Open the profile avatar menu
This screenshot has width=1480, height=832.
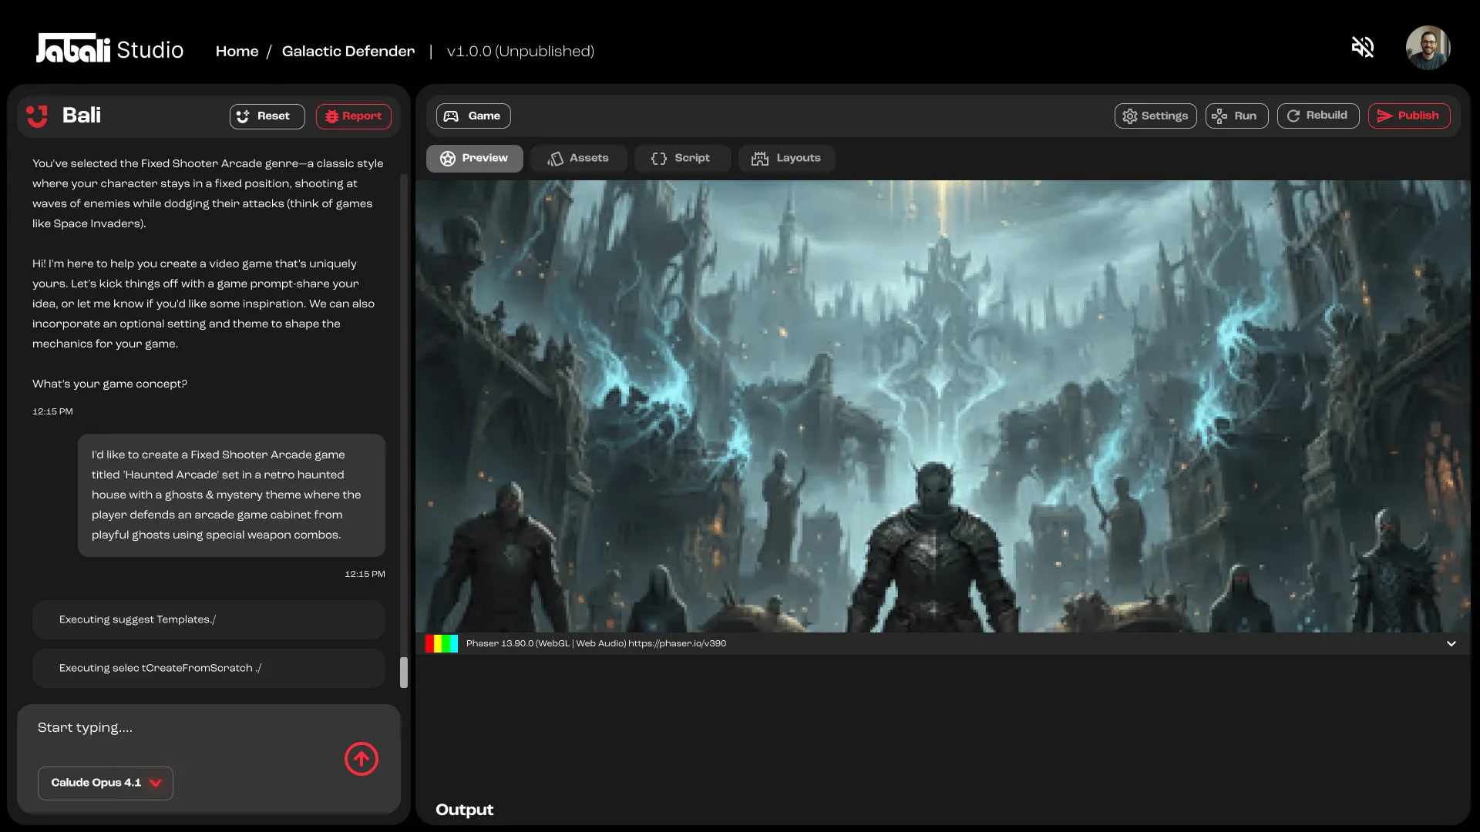(x=1428, y=47)
